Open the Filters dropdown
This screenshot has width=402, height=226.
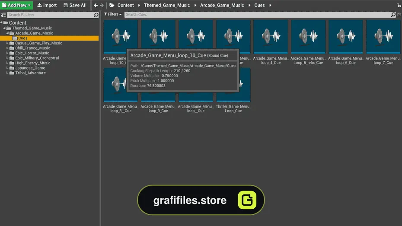pyautogui.click(x=113, y=14)
